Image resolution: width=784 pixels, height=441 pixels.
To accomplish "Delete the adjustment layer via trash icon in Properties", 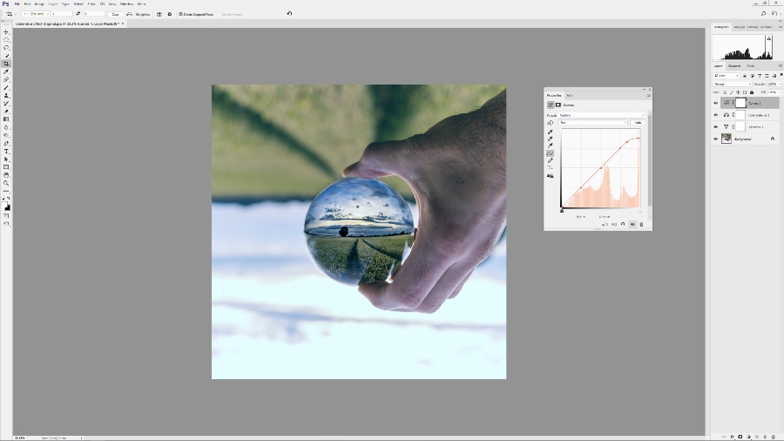I will click(x=641, y=225).
